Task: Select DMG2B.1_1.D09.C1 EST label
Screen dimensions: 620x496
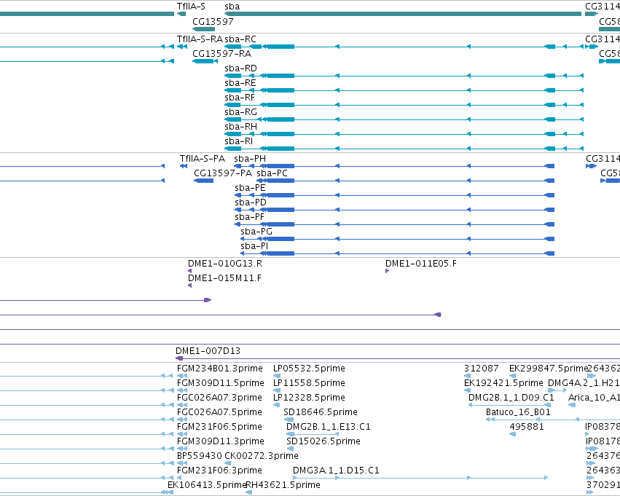Action: (x=511, y=398)
